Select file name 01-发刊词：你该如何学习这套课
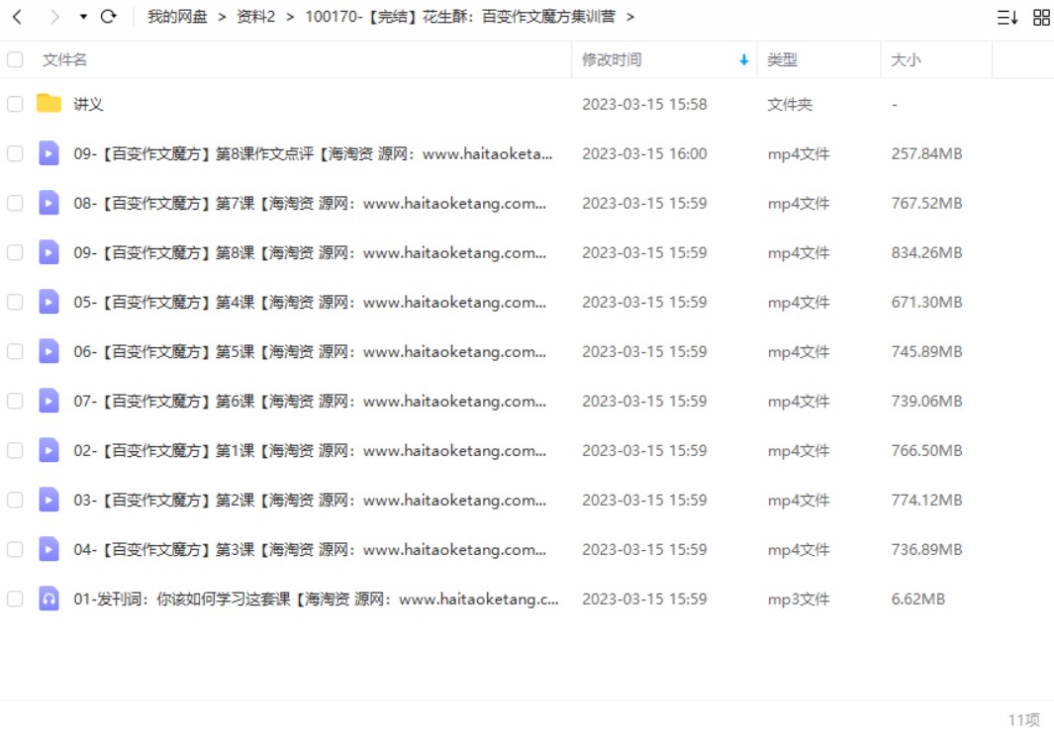Image resolution: width=1054 pixels, height=738 pixels. pyautogui.click(x=316, y=599)
